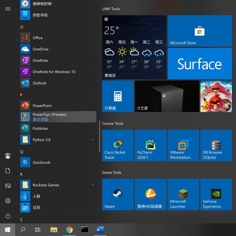The height and width of the screenshot is (236, 236).
Task: Launch Cisco Packet Tracer tile
Action: pyautogui.click(x=118, y=145)
